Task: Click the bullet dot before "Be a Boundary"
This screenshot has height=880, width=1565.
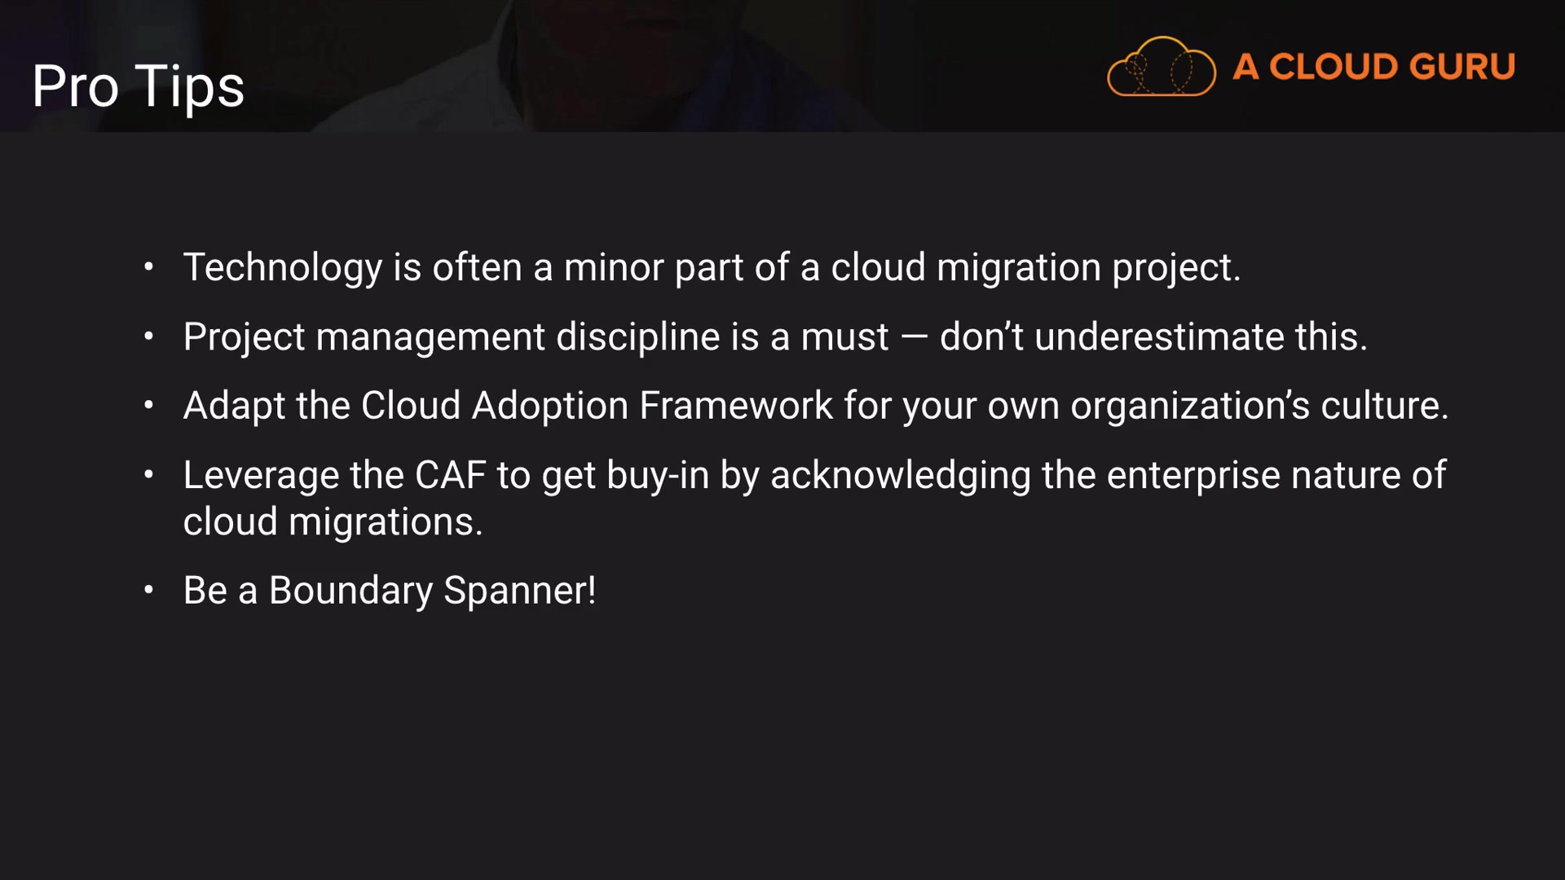Action: pos(148,590)
